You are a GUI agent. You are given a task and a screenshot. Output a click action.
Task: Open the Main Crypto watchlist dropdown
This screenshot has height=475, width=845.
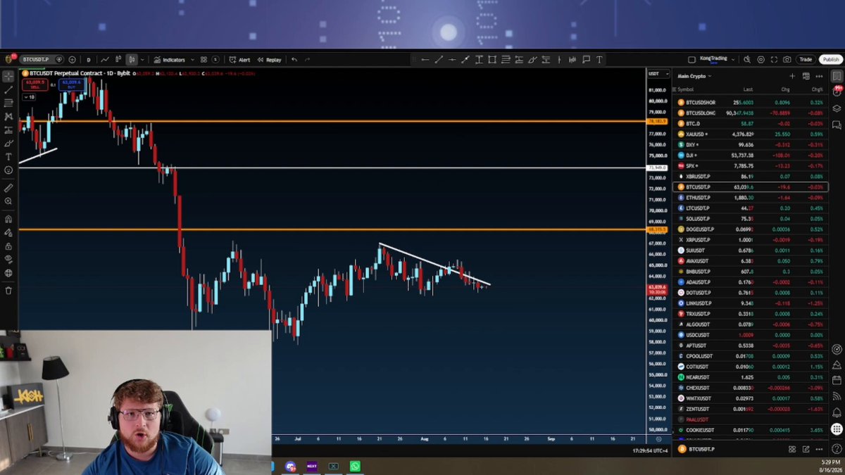694,76
